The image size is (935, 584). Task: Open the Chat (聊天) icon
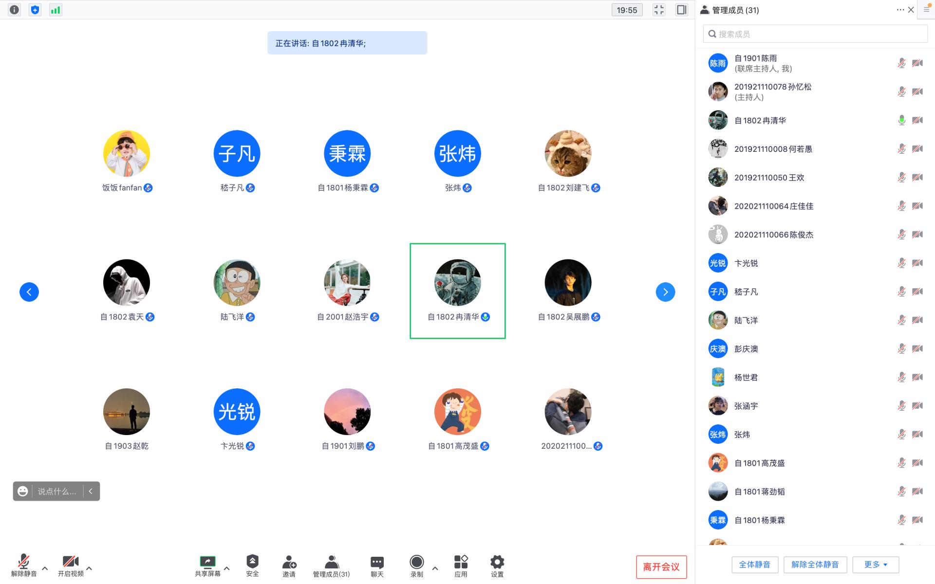point(377,566)
